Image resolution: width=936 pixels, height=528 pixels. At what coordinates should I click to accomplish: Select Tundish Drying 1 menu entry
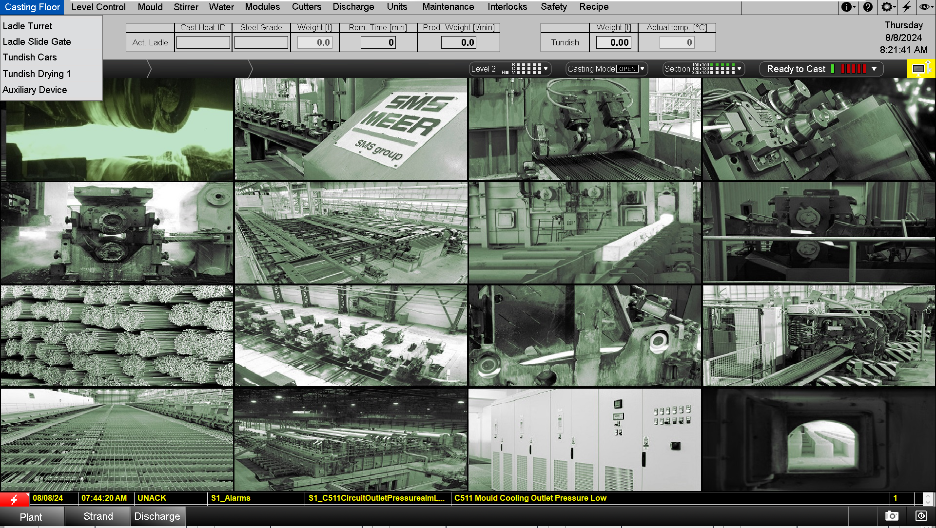(x=51, y=74)
